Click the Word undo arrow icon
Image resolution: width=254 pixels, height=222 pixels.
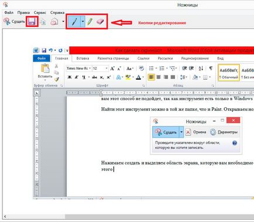point(50,50)
